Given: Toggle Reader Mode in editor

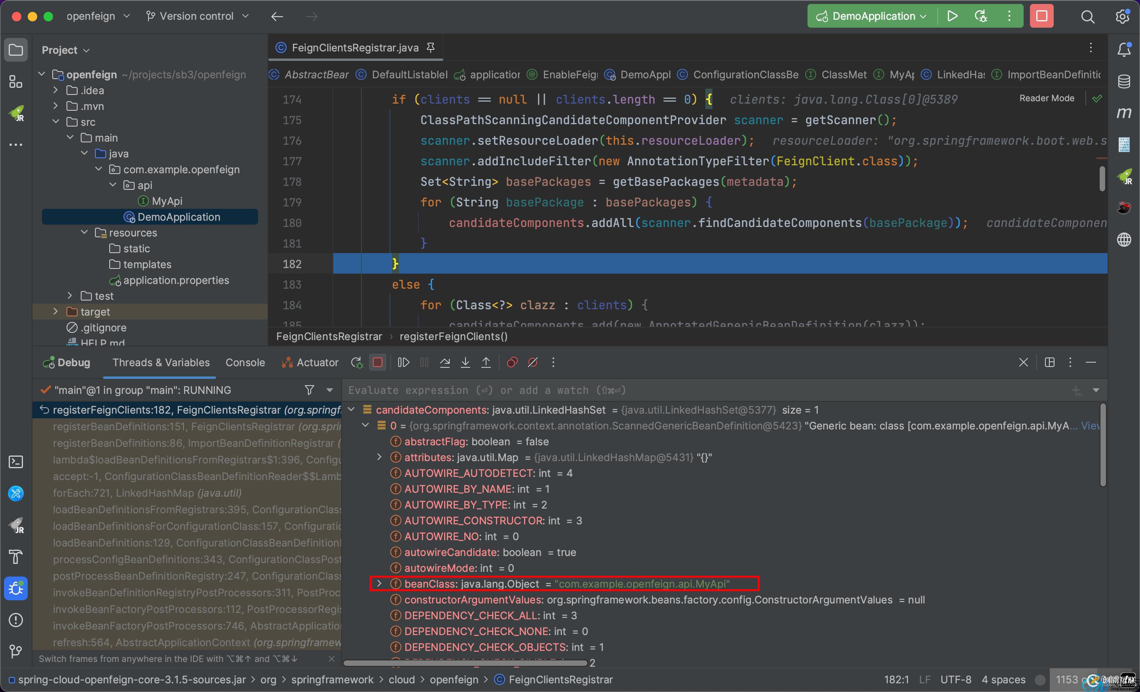Looking at the screenshot, I should (x=1047, y=98).
